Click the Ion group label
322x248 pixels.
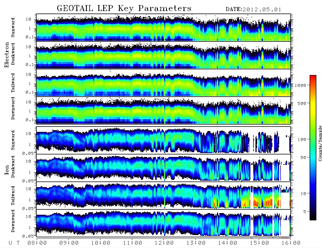pyautogui.click(x=7, y=170)
